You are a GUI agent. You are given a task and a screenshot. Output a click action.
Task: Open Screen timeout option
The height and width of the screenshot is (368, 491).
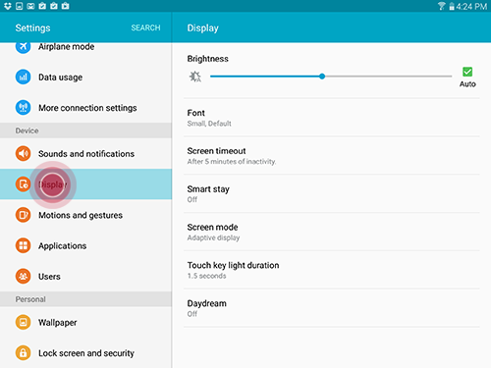(x=332, y=156)
